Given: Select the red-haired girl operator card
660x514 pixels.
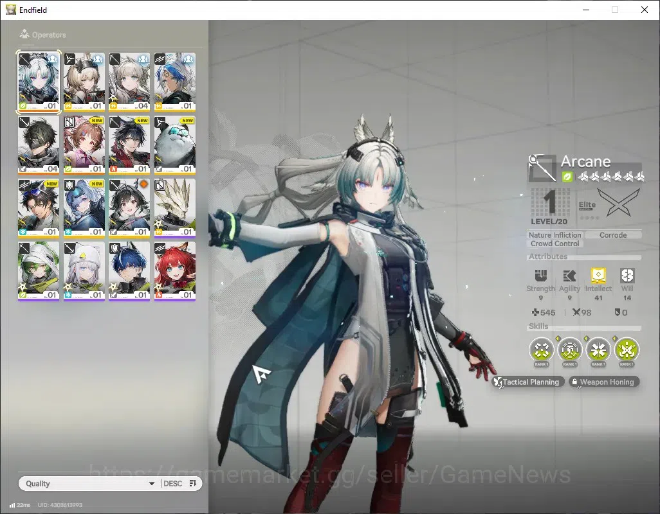Looking at the screenshot, I should pos(175,271).
